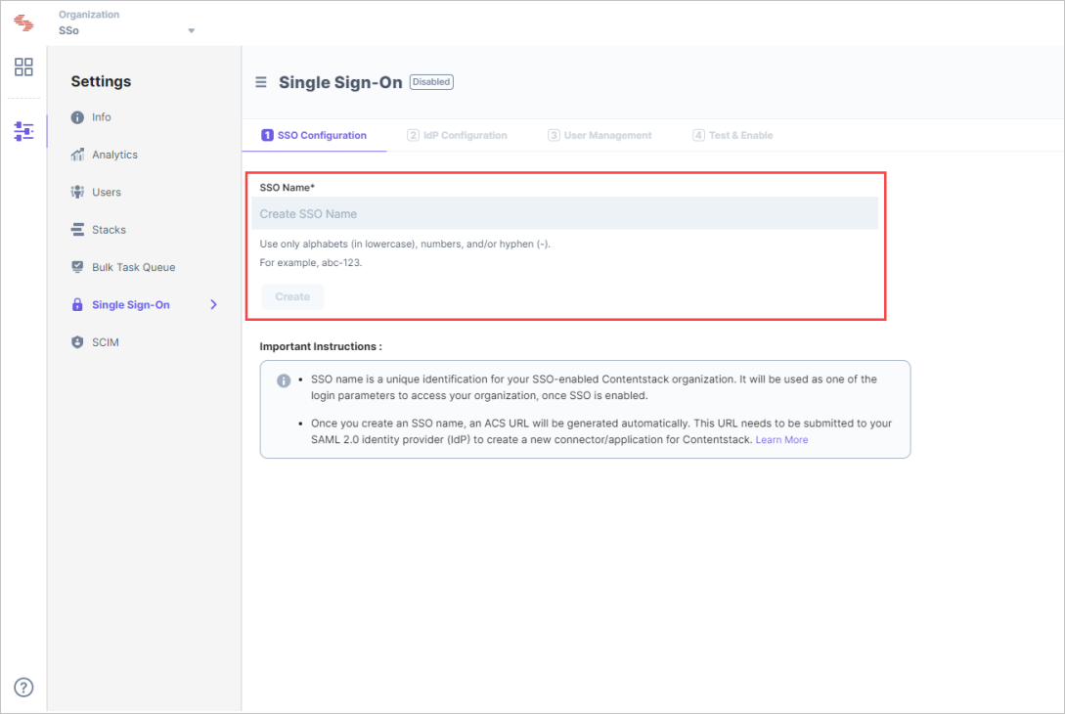The image size is (1065, 714).
Task: Click the Stacks icon in Settings sidebar
Action: [x=77, y=229]
